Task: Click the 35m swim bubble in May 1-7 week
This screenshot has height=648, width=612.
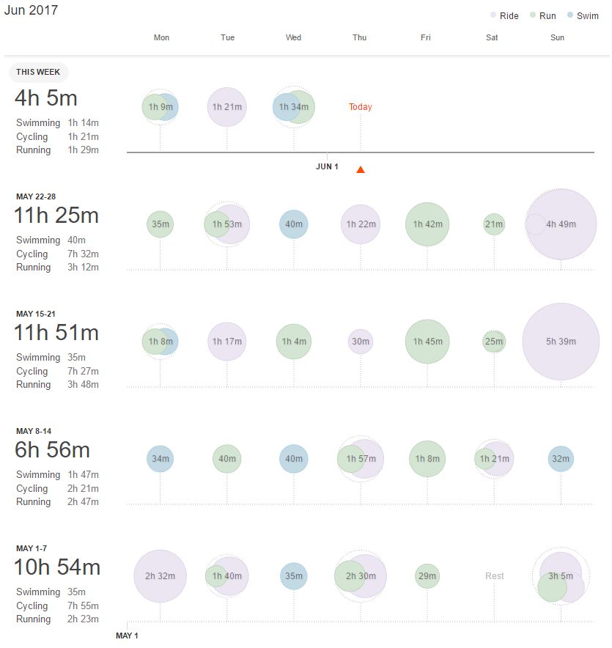Action: [293, 576]
